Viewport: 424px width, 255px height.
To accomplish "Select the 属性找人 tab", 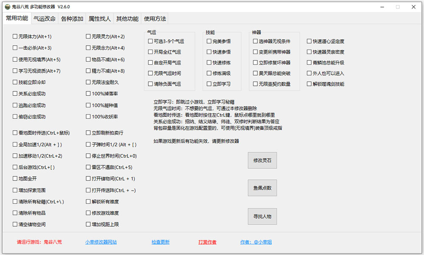I will tap(100, 19).
